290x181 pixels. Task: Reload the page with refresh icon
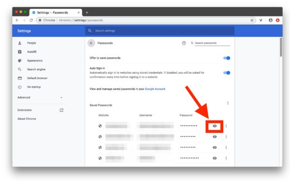pos(31,20)
